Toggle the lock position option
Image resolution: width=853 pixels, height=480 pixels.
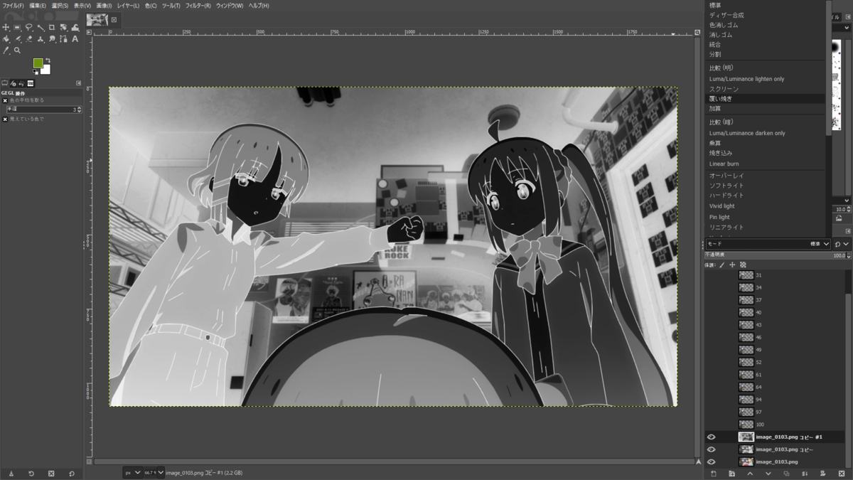coord(732,265)
